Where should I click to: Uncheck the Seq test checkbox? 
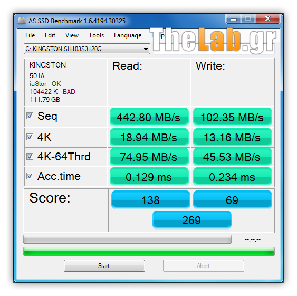click(x=30, y=116)
